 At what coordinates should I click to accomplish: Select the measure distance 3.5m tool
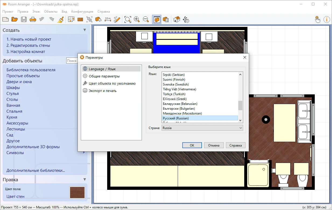(x=108, y=19)
